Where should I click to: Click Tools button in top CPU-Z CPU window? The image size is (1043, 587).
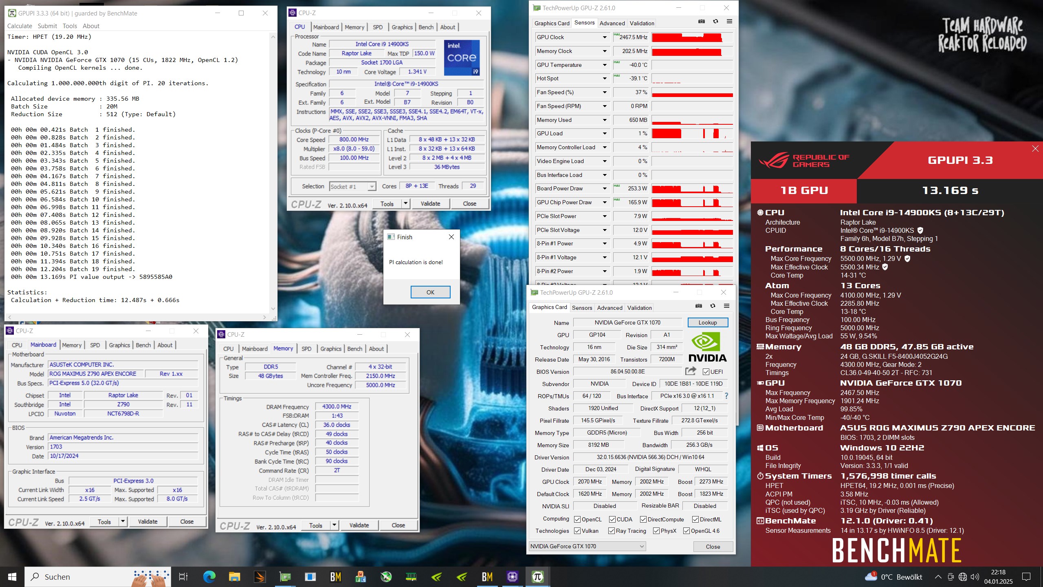click(x=387, y=204)
